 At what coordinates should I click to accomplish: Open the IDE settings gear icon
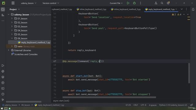click(168, 3)
